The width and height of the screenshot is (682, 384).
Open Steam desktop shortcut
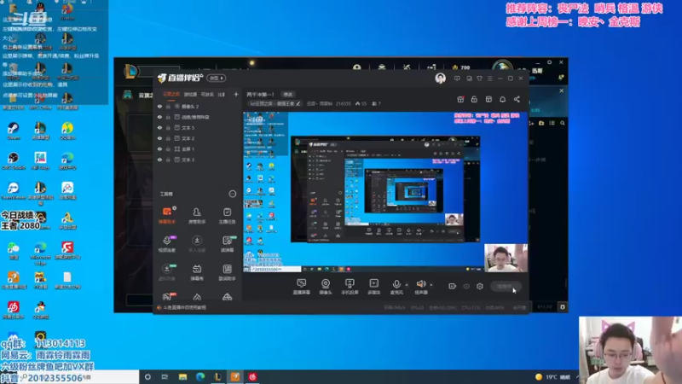[x=14, y=131]
